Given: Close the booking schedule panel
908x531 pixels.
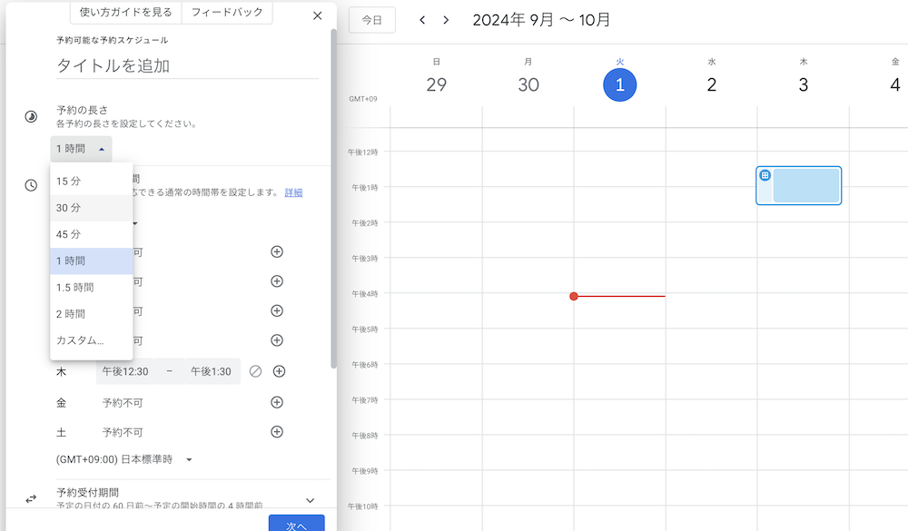Looking at the screenshot, I should pos(317,15).
